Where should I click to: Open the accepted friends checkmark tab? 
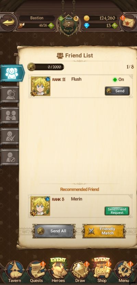pos(10,136)
